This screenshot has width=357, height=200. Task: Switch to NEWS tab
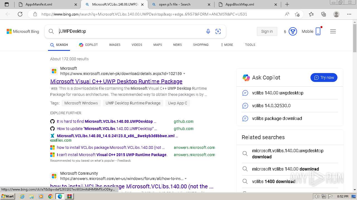click(x=177, y=45)
